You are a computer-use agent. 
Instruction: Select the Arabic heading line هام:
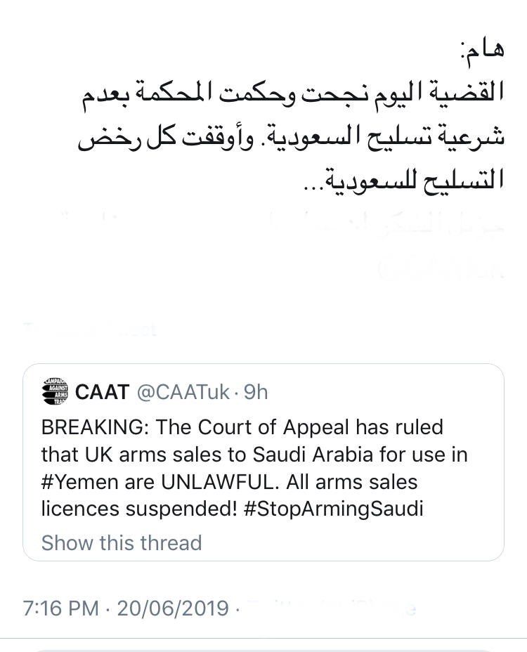(480, 51)
